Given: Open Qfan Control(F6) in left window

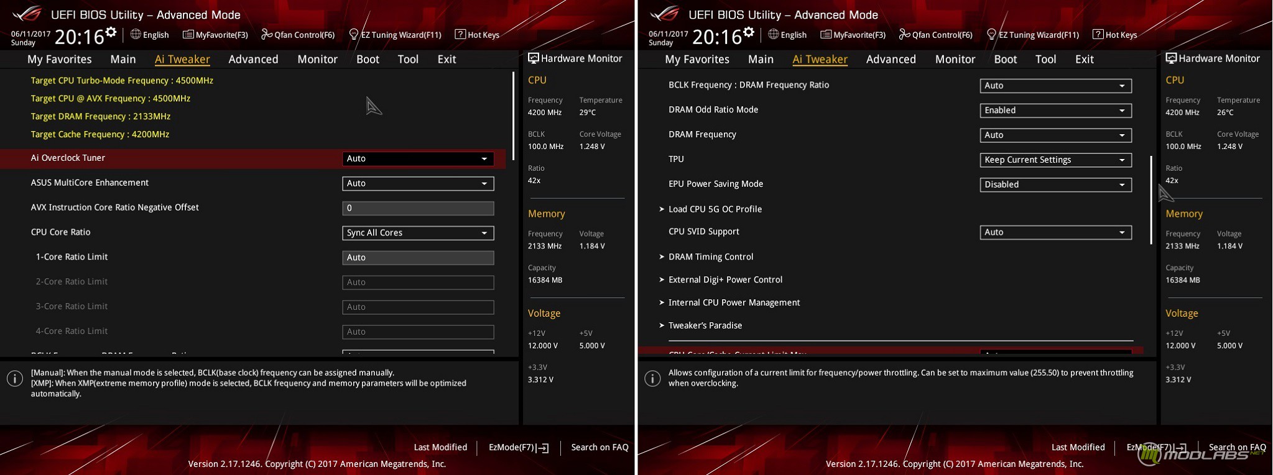Looking at the screenshot, I should pos(298,35).
